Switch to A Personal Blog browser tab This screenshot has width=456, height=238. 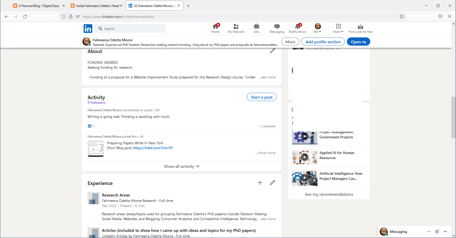(38, 6)
